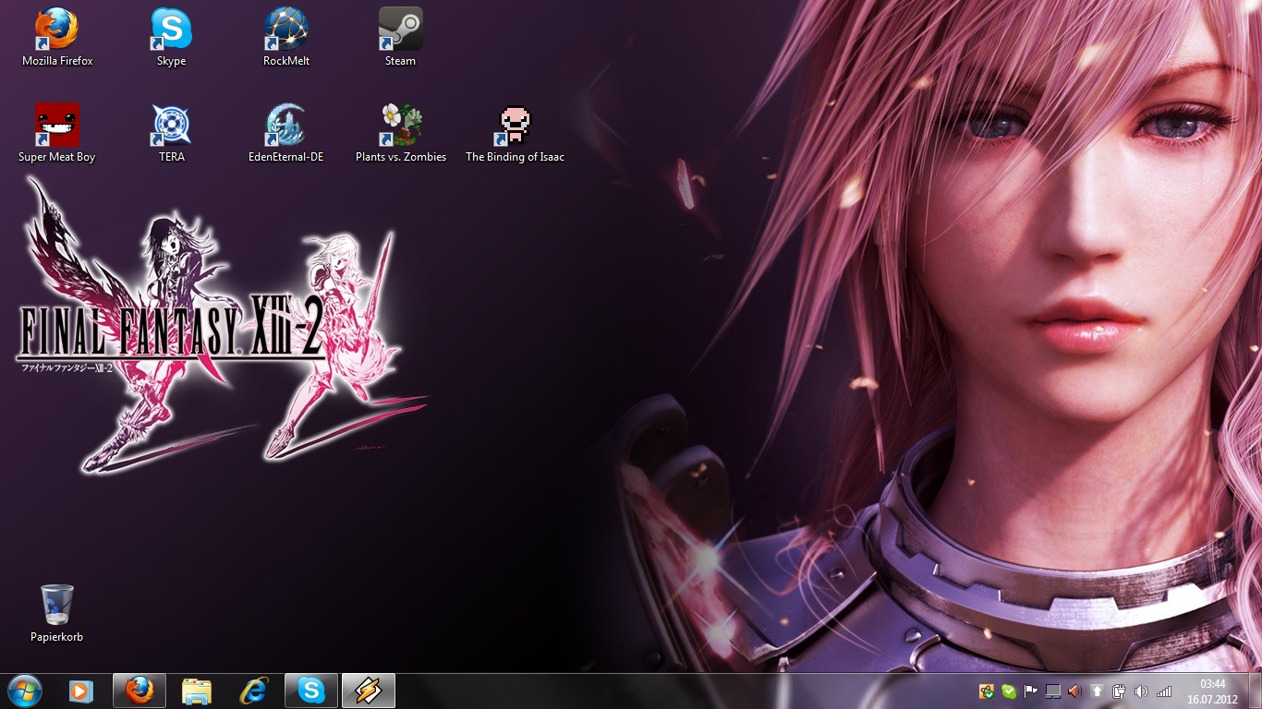Screen dimensions: 1262x709
Task: Open the Windows Start menu
Action: click(24, 691)
